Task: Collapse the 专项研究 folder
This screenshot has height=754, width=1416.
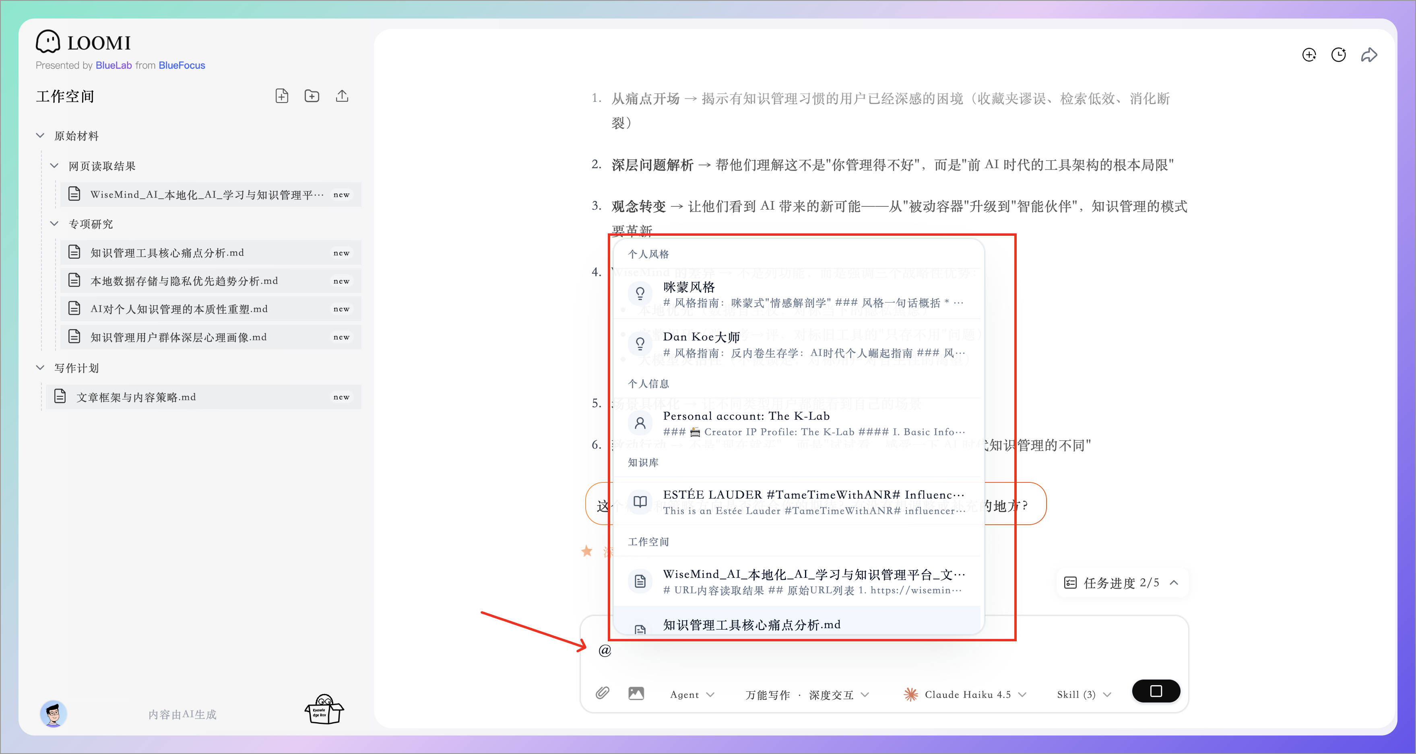Action: (54, 224)
